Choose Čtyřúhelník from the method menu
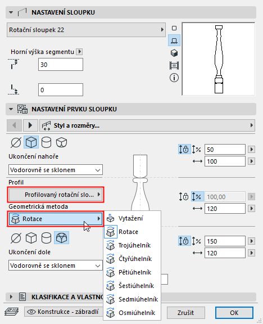263x324 pixels. pos(132,259)
